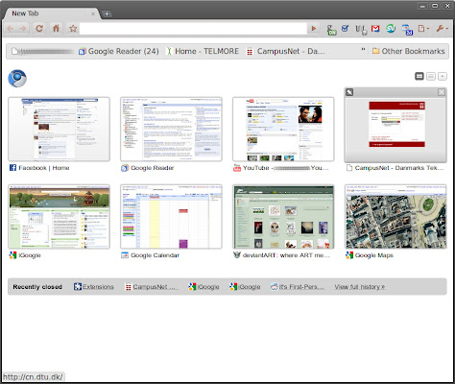The image size is (455, 384).
Task: Open the iGoogle thumbnail
Action: tap(59, 217)
